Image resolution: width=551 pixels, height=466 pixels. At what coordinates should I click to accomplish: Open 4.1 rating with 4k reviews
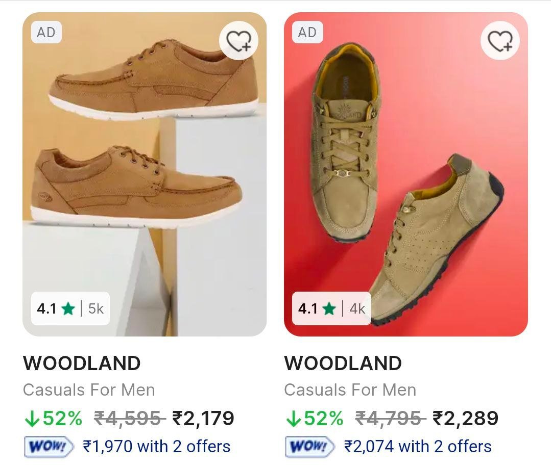332,308
